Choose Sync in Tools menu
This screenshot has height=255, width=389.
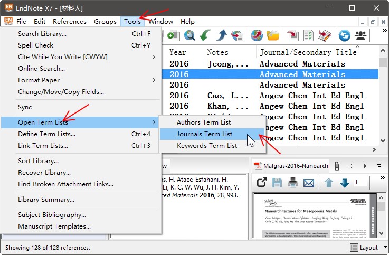point(81,107)
